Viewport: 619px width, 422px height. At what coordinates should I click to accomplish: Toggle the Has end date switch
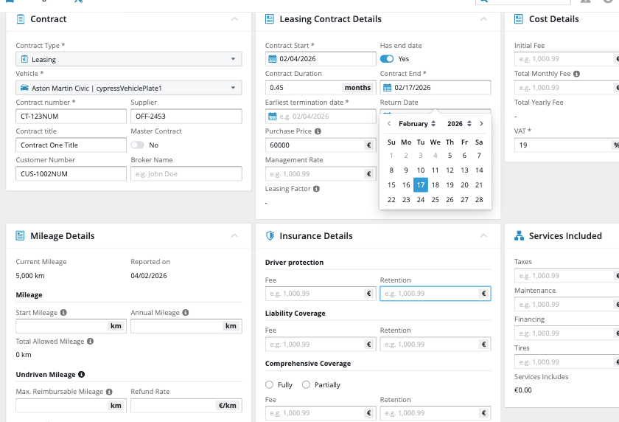[x=387, y=59]
